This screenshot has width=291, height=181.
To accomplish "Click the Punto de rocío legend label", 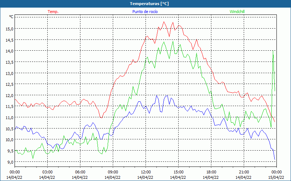I will [145, 12].
